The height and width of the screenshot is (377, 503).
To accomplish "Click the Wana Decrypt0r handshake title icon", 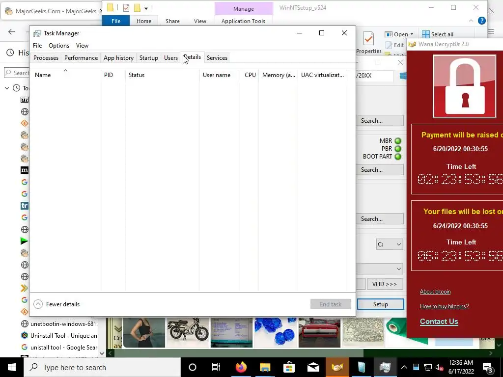I will (412, 44).
